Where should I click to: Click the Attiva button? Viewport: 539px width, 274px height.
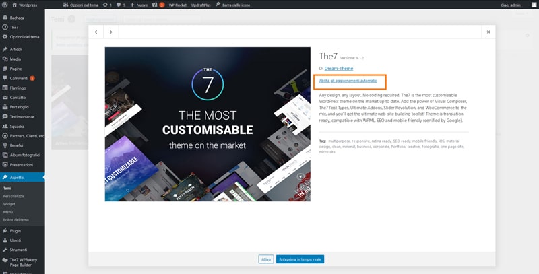[x=266, y=259]
